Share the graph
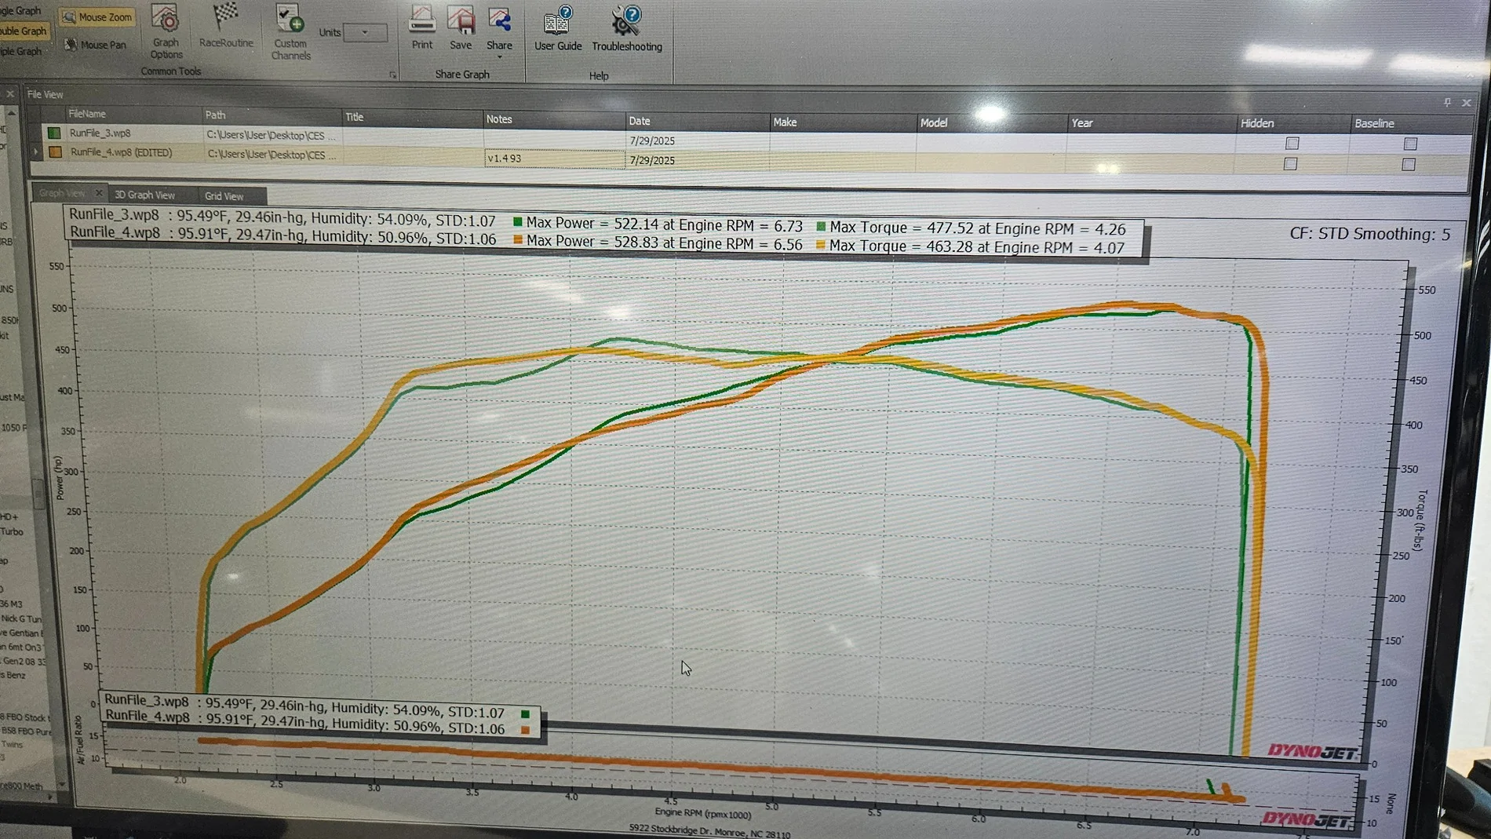This screenshot has height=839, width=1491. (x=499, y=27)
